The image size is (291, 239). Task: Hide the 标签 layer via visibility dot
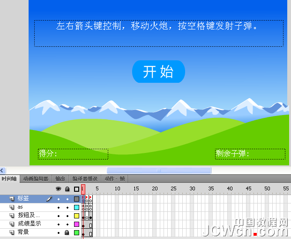coord(59,199)
